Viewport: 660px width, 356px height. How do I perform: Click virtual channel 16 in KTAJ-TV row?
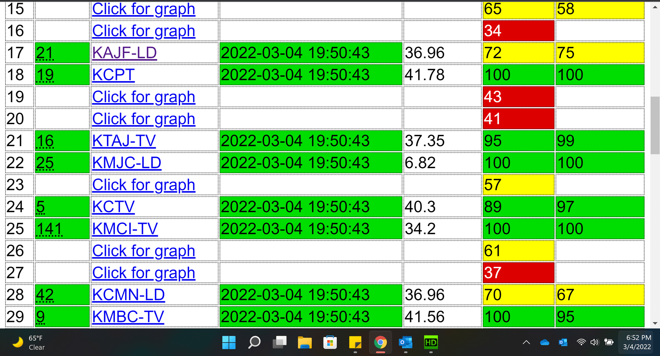pyautogui.click(x=45, y=141)
